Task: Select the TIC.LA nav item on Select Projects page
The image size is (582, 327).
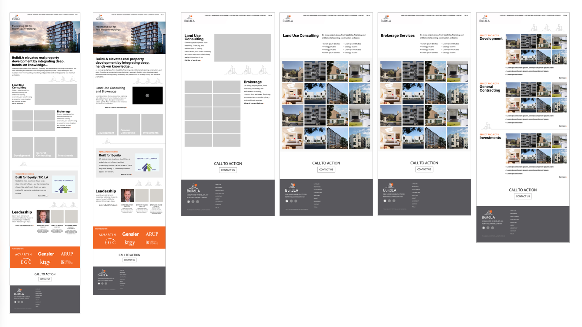Action: tap(565, 15)
